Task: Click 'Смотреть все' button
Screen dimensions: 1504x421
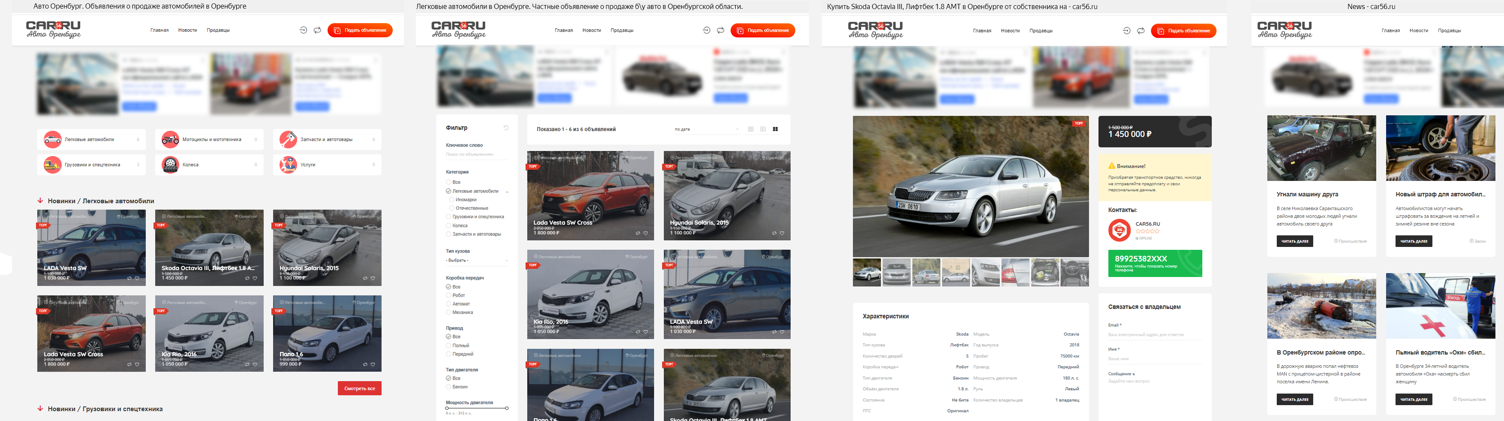Action: pyautogui.click(x=360, y=388)
